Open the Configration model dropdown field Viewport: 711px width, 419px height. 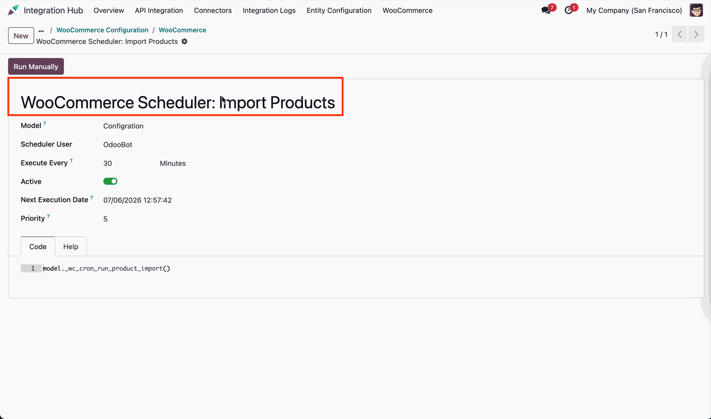point(123,126)
